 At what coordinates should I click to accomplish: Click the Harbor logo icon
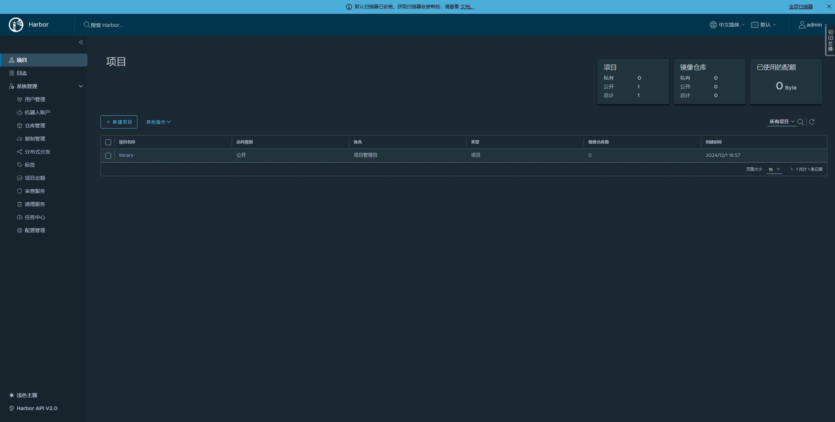(16, 25)
